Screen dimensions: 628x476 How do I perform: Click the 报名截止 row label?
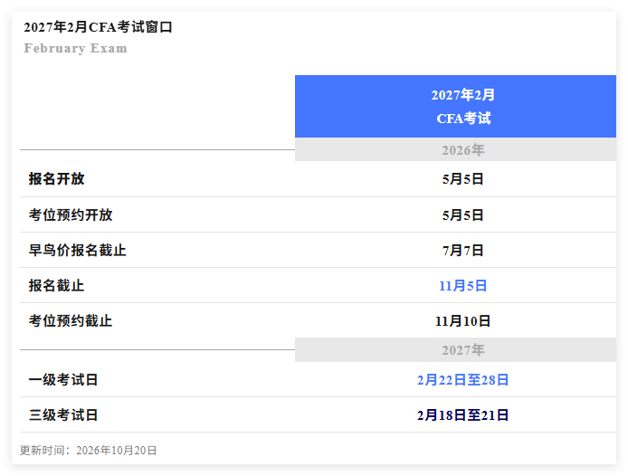(56, 285)
